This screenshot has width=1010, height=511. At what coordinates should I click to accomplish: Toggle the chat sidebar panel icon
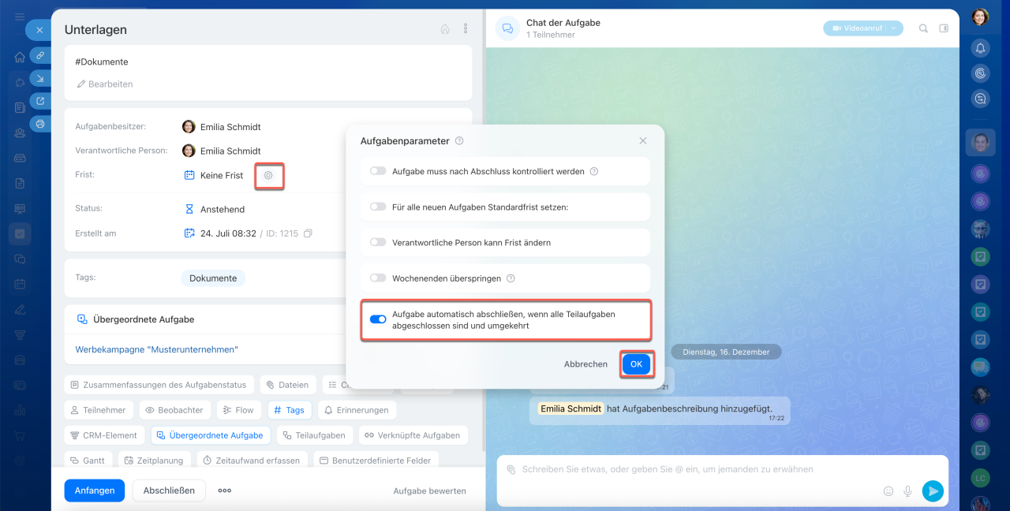click(944, 28)
